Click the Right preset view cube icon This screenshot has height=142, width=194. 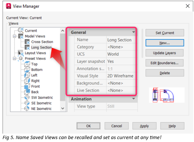tap(27, 81)
